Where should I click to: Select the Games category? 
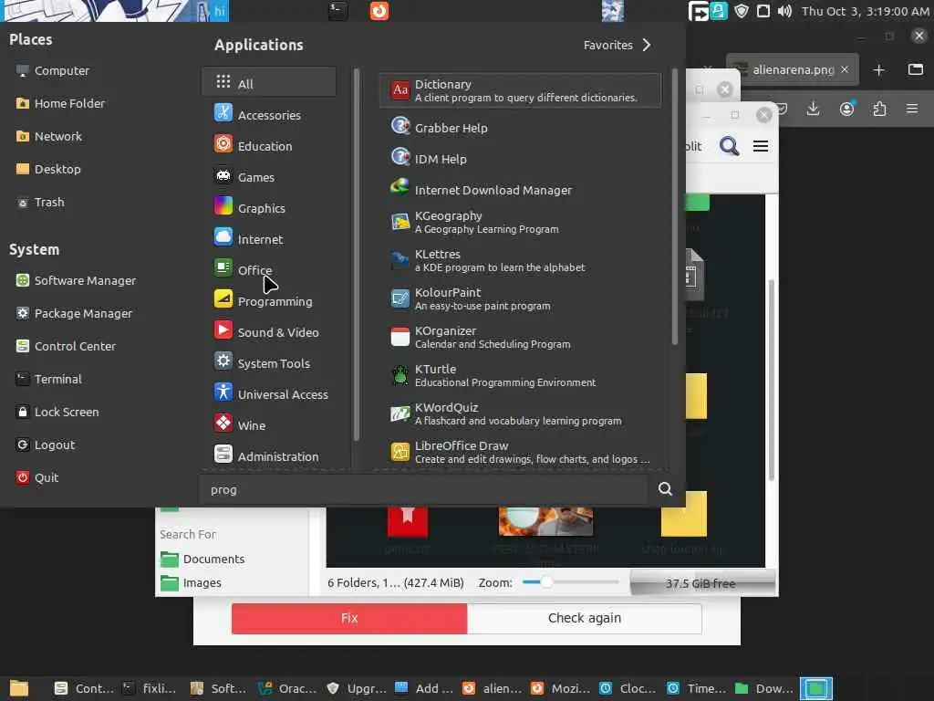click(269, 176)
